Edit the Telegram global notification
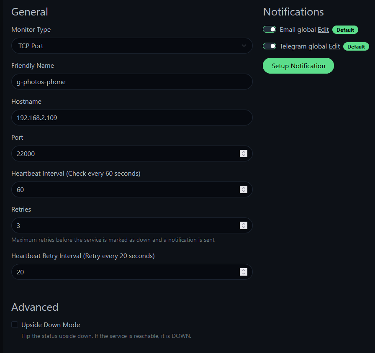Image resolution: width=375 pixels, height=353 pixels. click(334, 46)
